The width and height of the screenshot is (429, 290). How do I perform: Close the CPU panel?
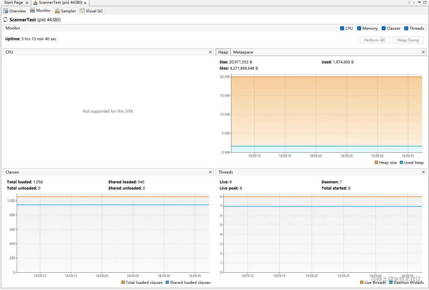tap(210, 52)
